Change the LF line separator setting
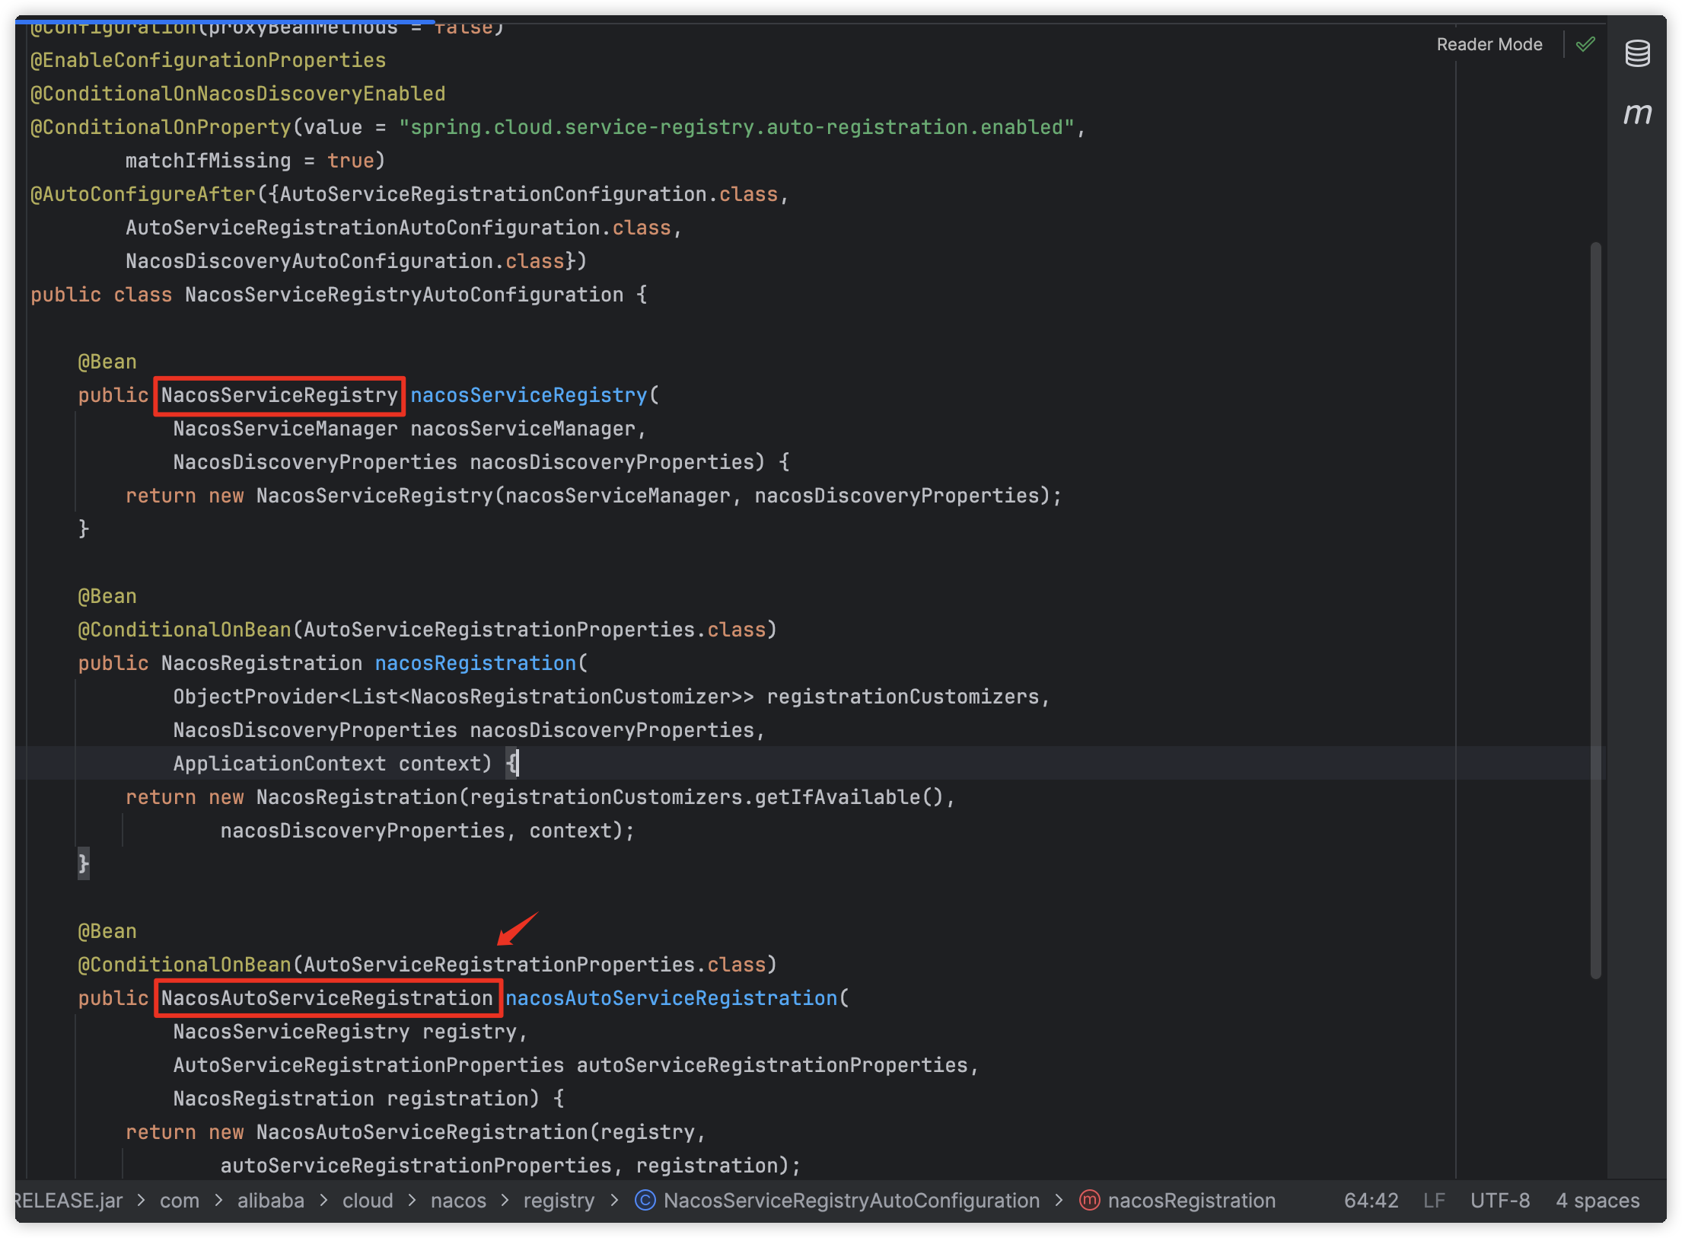1682x1238 pixels. 1434,1200
